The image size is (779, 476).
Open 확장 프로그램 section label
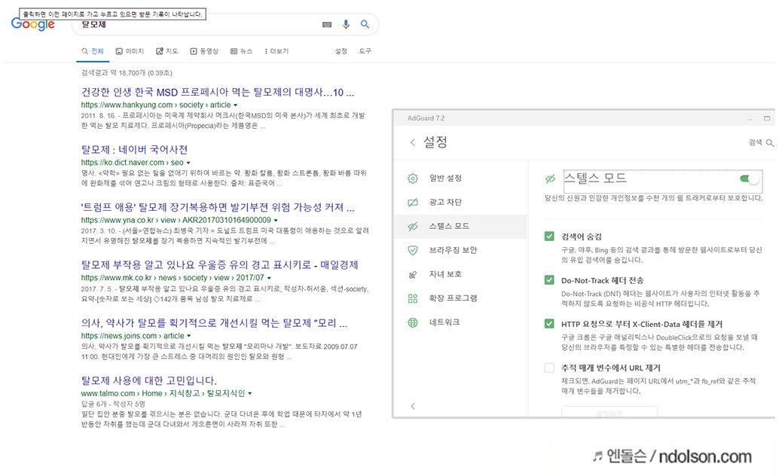coord(453,298)
